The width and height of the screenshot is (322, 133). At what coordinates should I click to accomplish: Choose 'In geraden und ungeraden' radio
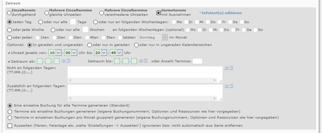(x=29, y=45)
